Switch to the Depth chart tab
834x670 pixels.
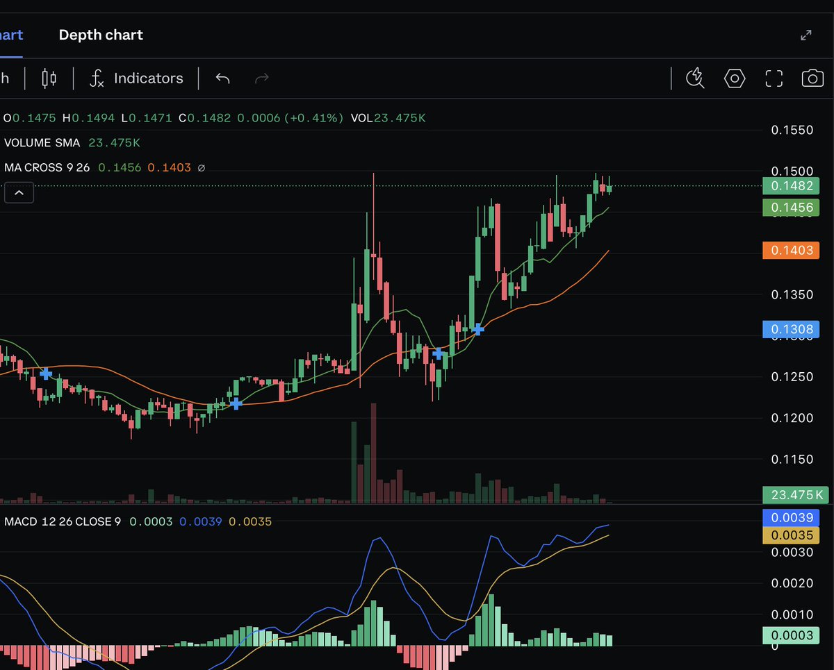[101, 34]
